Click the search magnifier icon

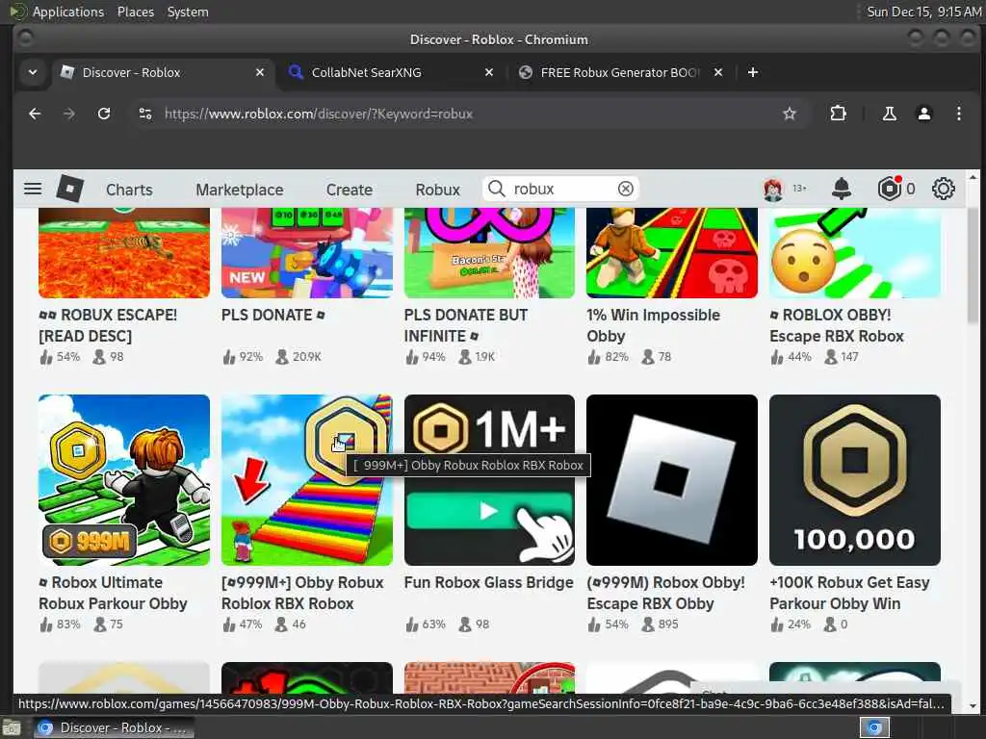click(496, 189)
